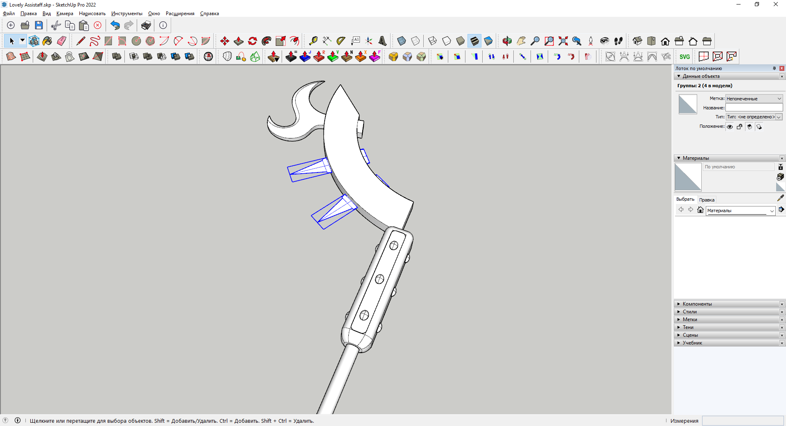Select the Paint Bucket tool
Viewport: 786px width, 426px height.
[x=47, y=41]
